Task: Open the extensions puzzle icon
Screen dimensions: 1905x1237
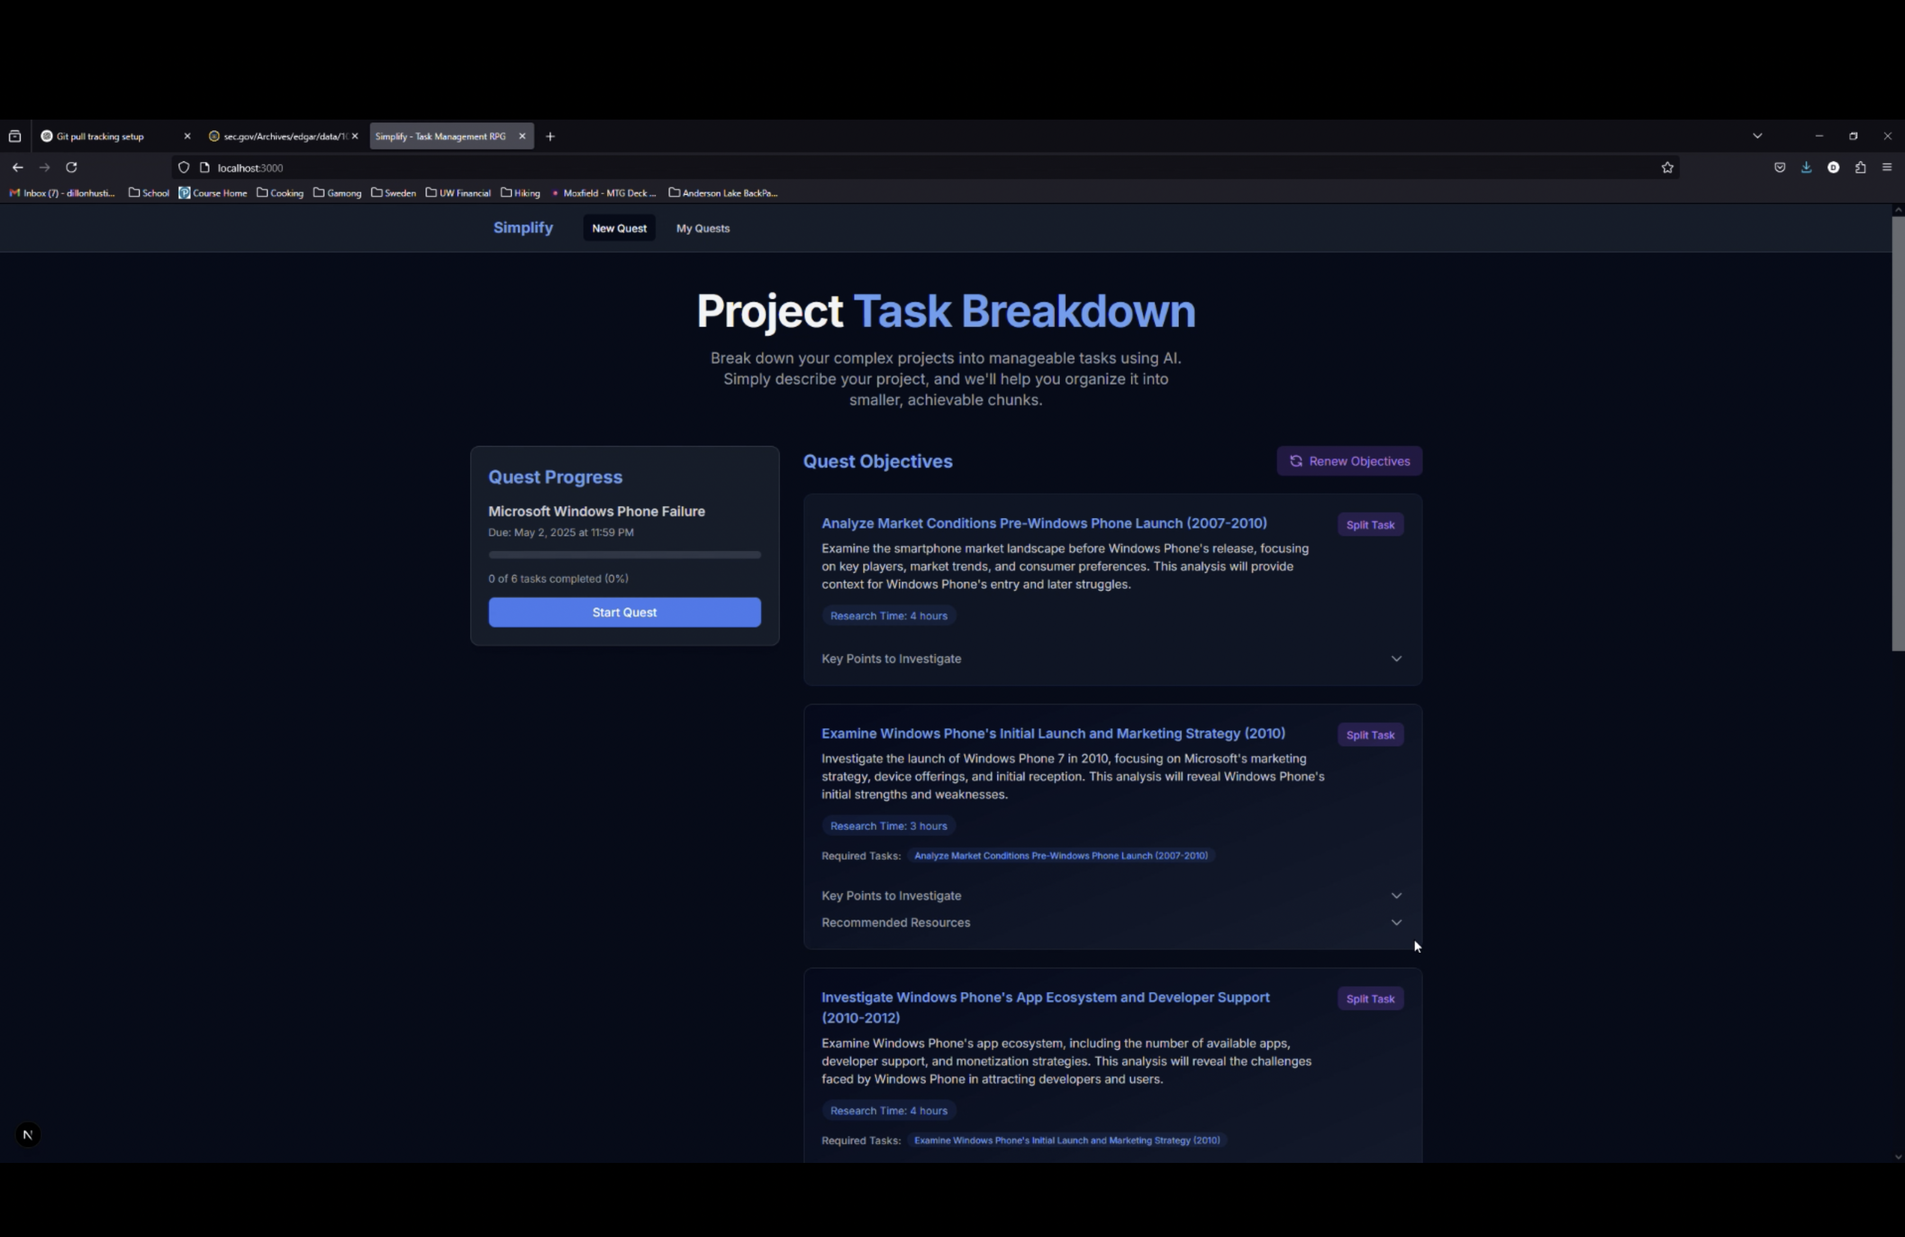Action: point(1860,167)
